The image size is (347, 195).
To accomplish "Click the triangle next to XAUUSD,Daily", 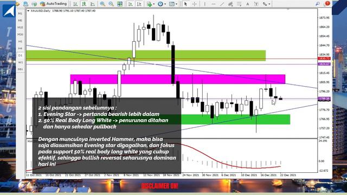I will pyautogui.click(x=28, y=11).
